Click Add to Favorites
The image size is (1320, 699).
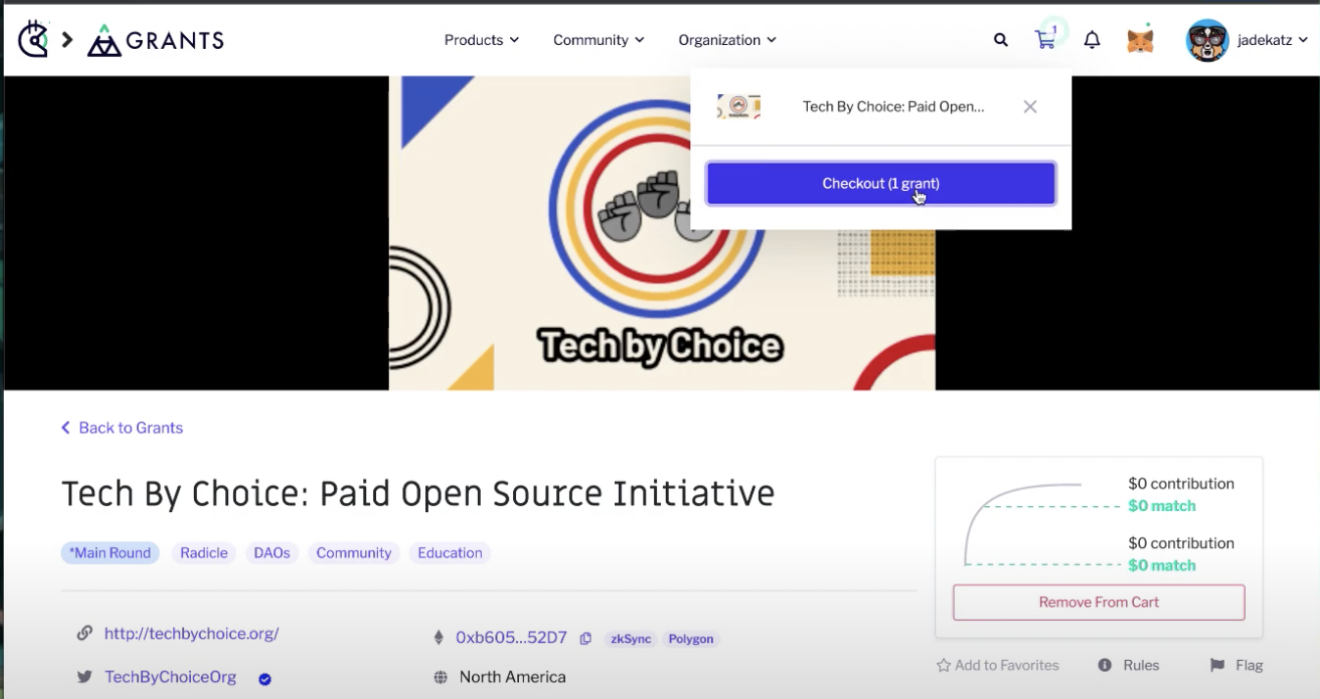(998, 665)
